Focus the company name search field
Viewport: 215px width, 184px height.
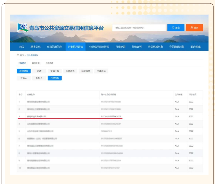click(x=139, y=28)
